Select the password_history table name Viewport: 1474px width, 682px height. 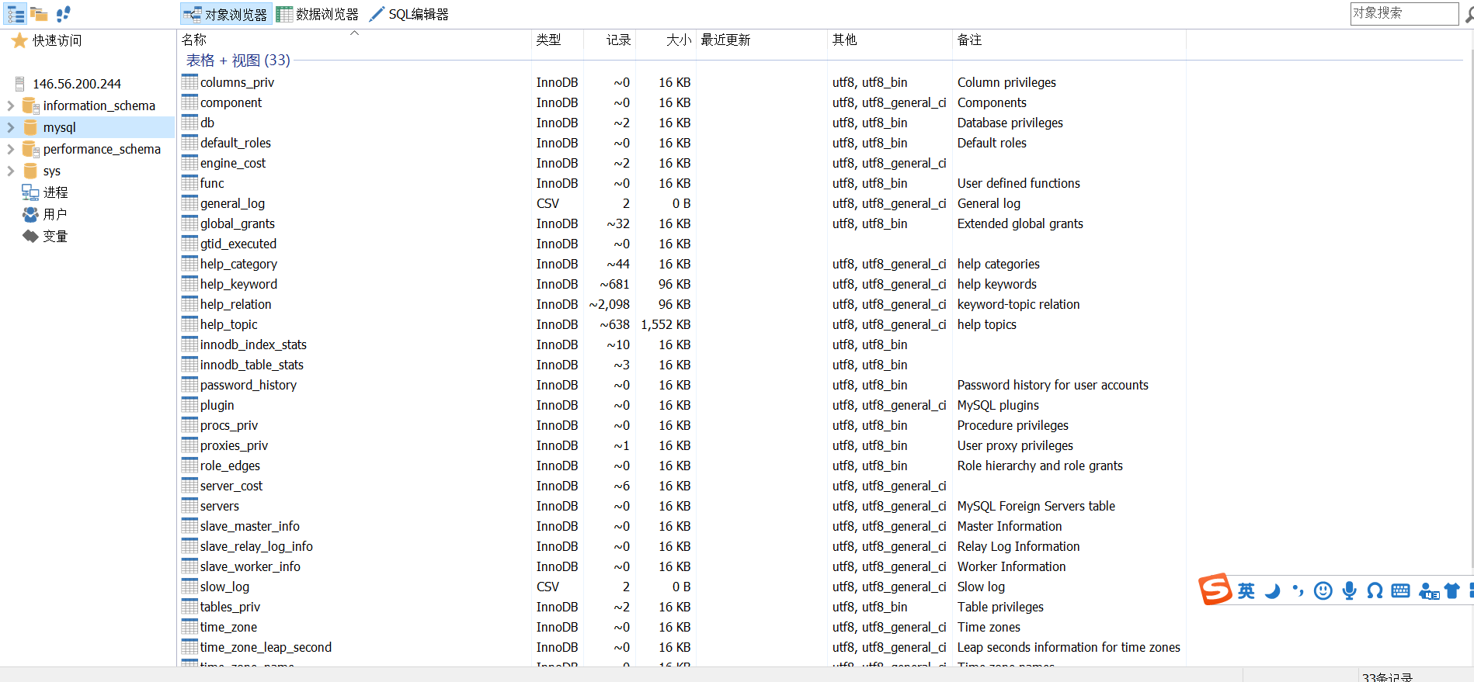[249, 385]
